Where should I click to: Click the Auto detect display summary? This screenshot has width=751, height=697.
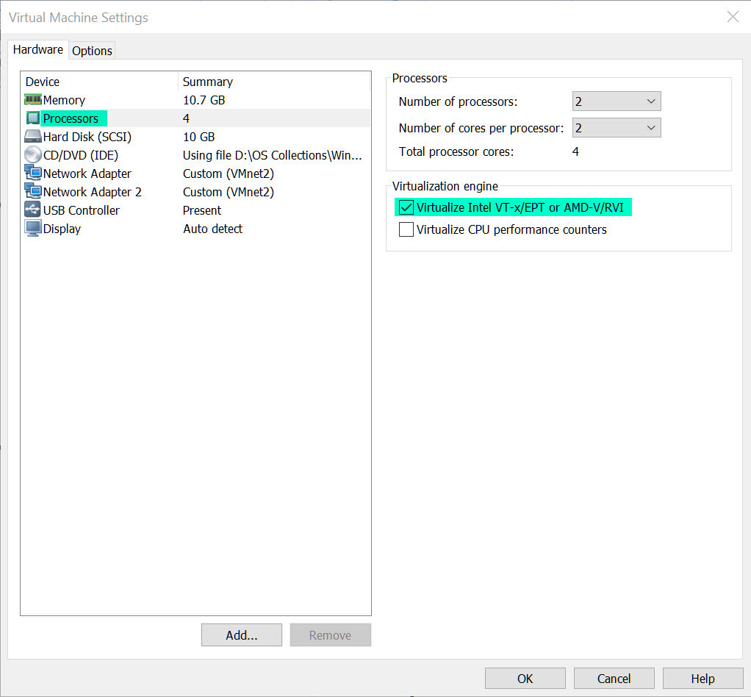pyautogui.click(x=212, y=229)
